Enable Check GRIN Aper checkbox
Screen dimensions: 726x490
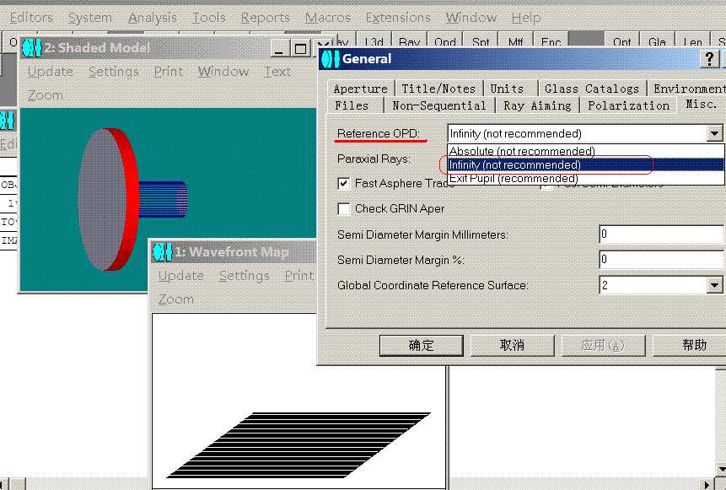(343, 209)
